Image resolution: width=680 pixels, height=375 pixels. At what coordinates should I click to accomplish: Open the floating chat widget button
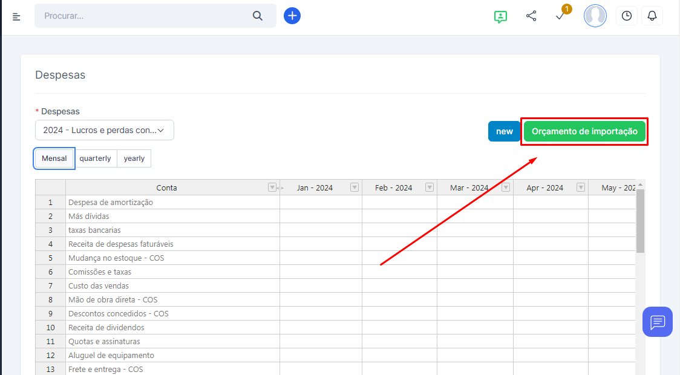(x=658, y=322)
